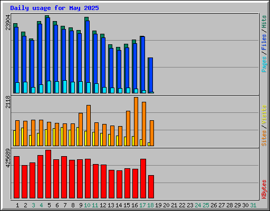This screenshot has width=270, height=211.
Task: Click the 'Sites' legend label
Action: click(264, 138)
